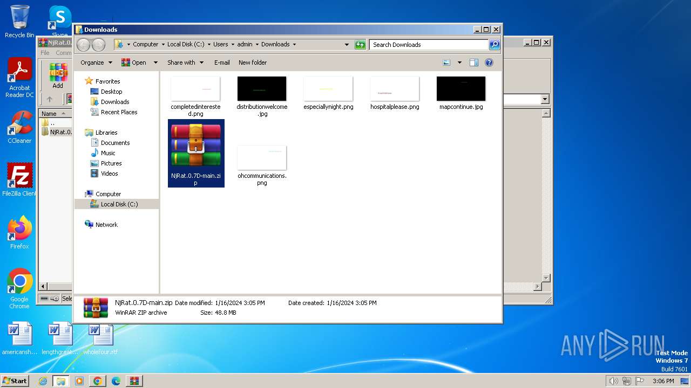Click the Start button
This screenshot has width=691, height=388.
pos(15,381)
